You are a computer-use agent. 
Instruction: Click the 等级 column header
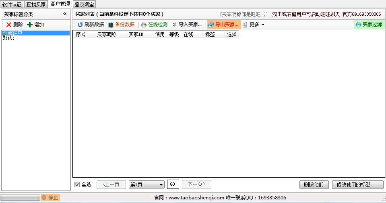pyautogui.click(x=174, y=34)
